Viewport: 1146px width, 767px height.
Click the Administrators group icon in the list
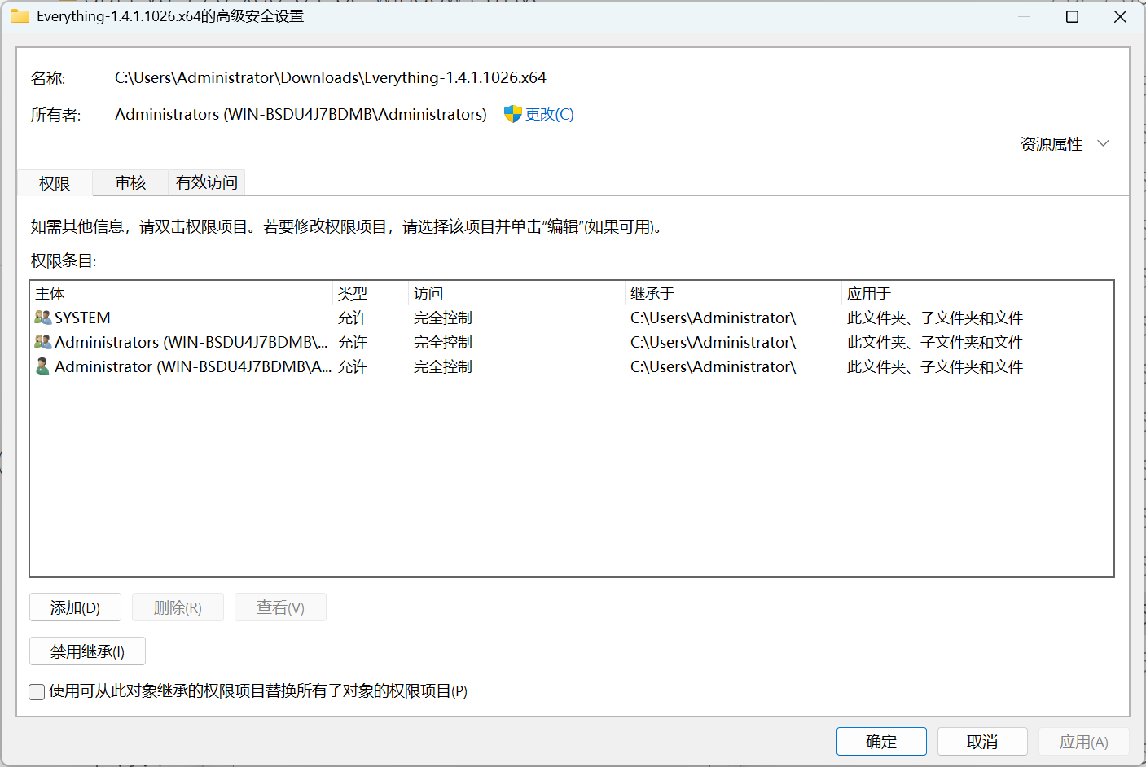click(43, 342)
